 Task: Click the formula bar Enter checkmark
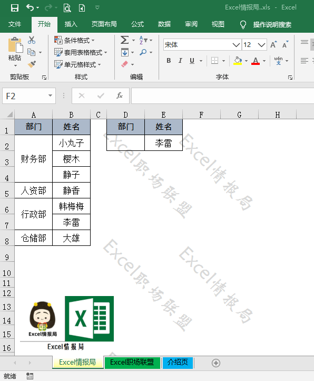101,96
